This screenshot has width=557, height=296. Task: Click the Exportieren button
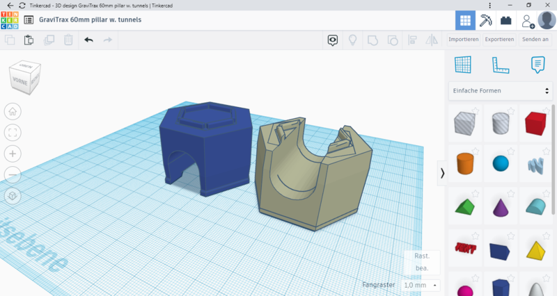click(500, 40)
